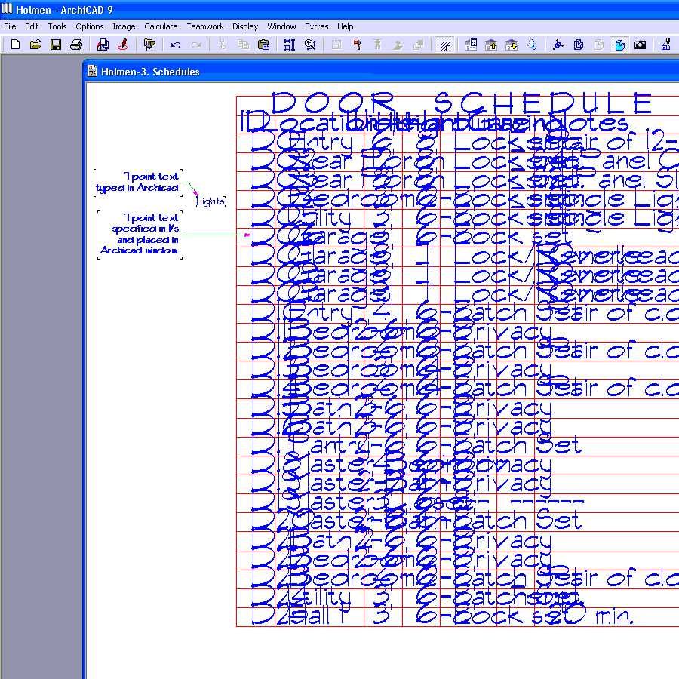
Task: Print using the printer icon
Action: click(76, 45)
